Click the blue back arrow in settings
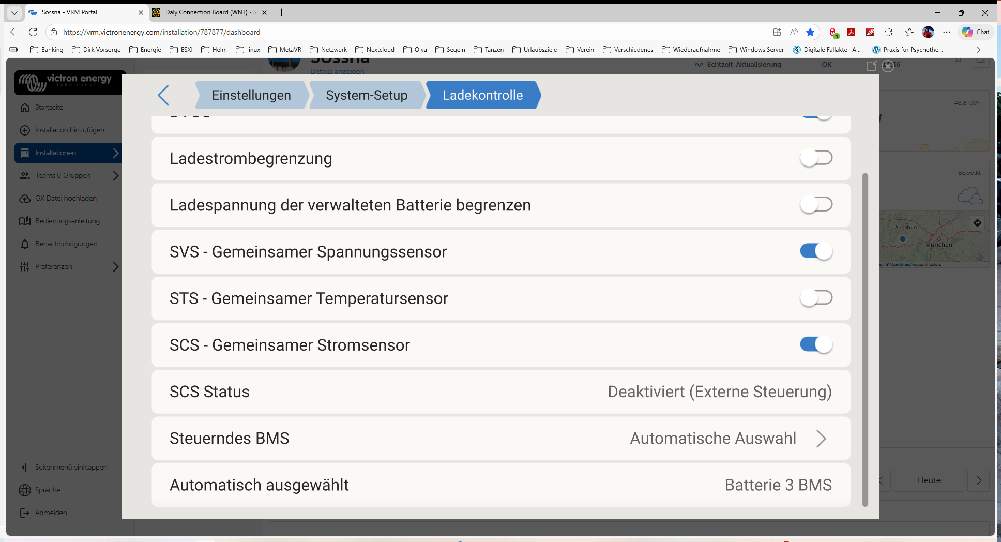The width and height of the screenshot is (1001, 542). [x=163, y=95]
